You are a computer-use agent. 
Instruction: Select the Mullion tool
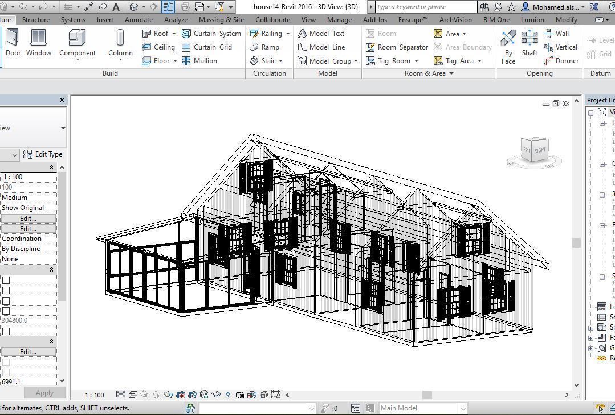coord(199,61)
